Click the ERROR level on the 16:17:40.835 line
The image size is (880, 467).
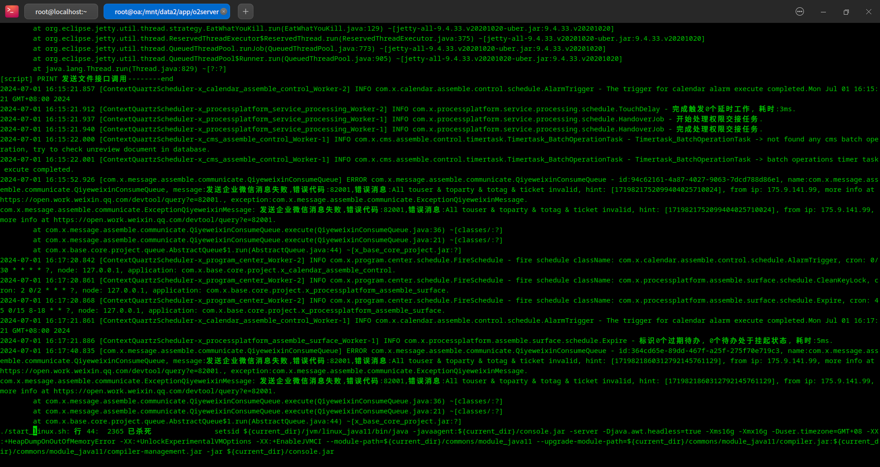tap(357, 351)
